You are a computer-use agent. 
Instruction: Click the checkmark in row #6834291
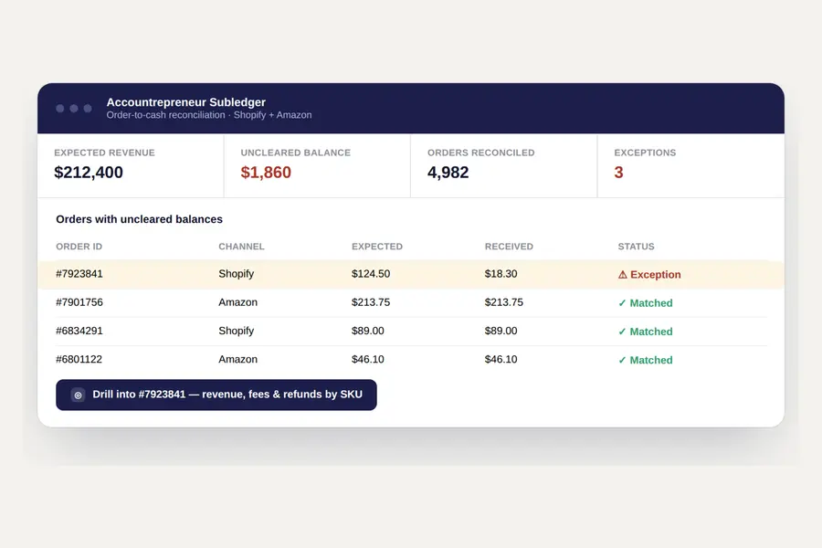pos(622,332)
